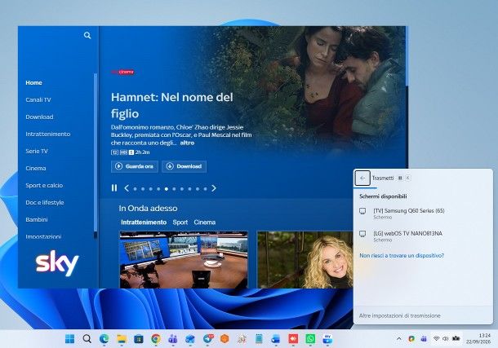Open Outlook from taskbar

tap(190, 339)
